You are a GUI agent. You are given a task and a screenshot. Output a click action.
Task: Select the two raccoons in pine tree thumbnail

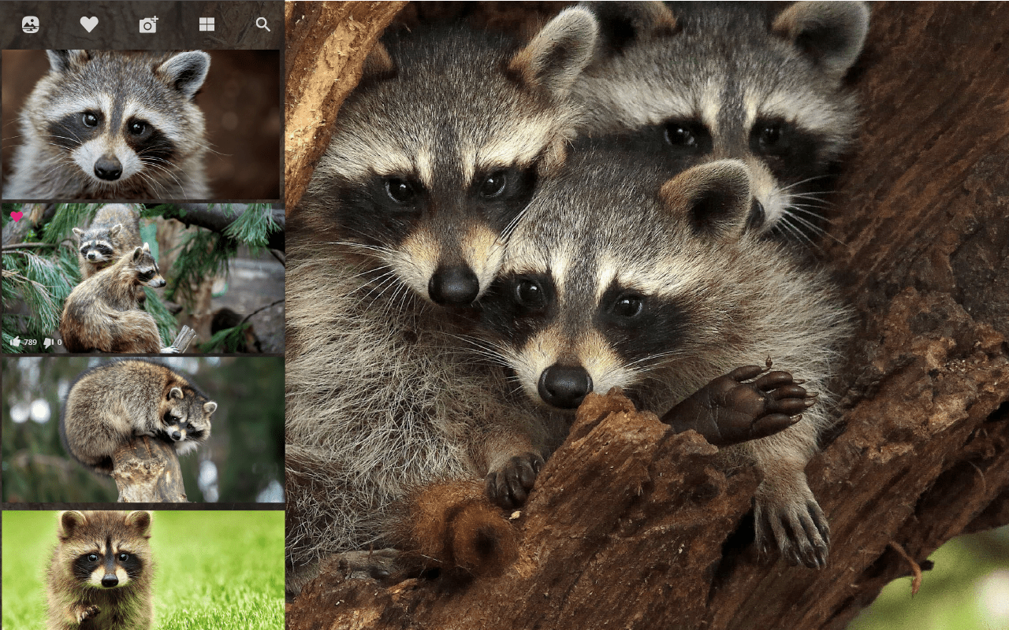pyautogui.click(x=143, y=278)
